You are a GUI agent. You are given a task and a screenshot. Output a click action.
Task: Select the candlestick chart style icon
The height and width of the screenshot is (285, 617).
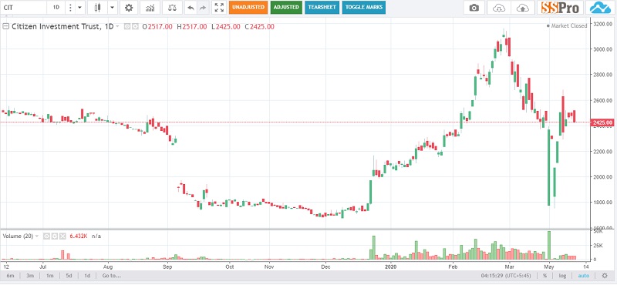pyautogui.click(x=98, y=8)
